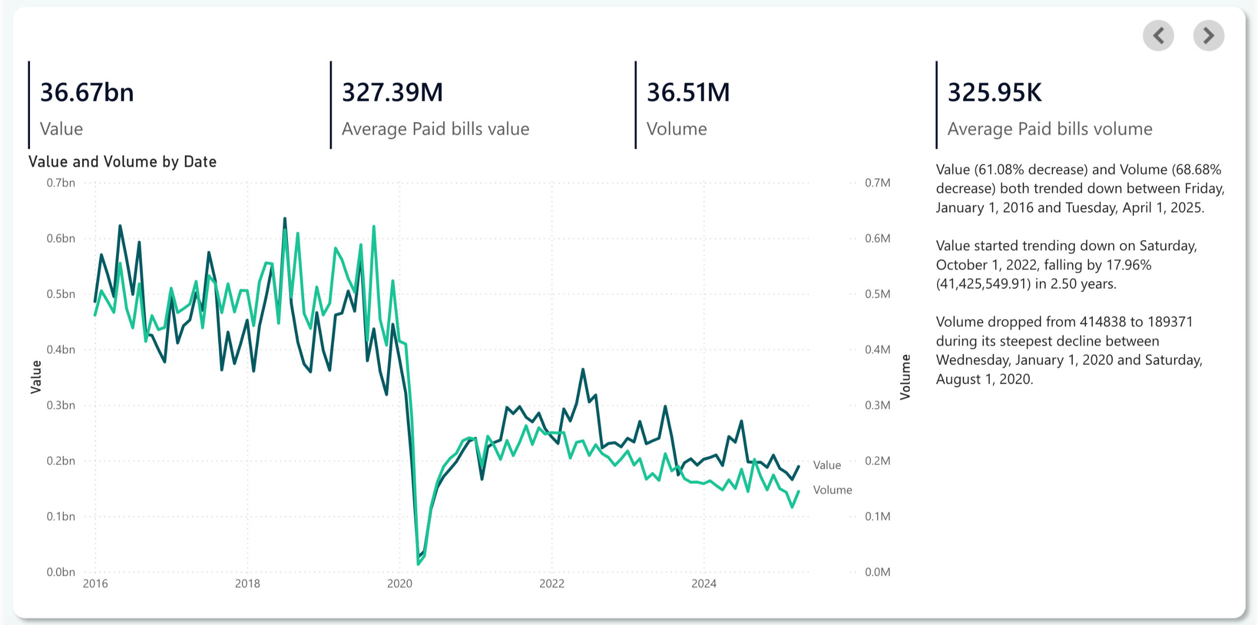Viewport: 1258px width, 625px height.
Task: Click the 2016 tick on the date axis
Action: point(95,583)
